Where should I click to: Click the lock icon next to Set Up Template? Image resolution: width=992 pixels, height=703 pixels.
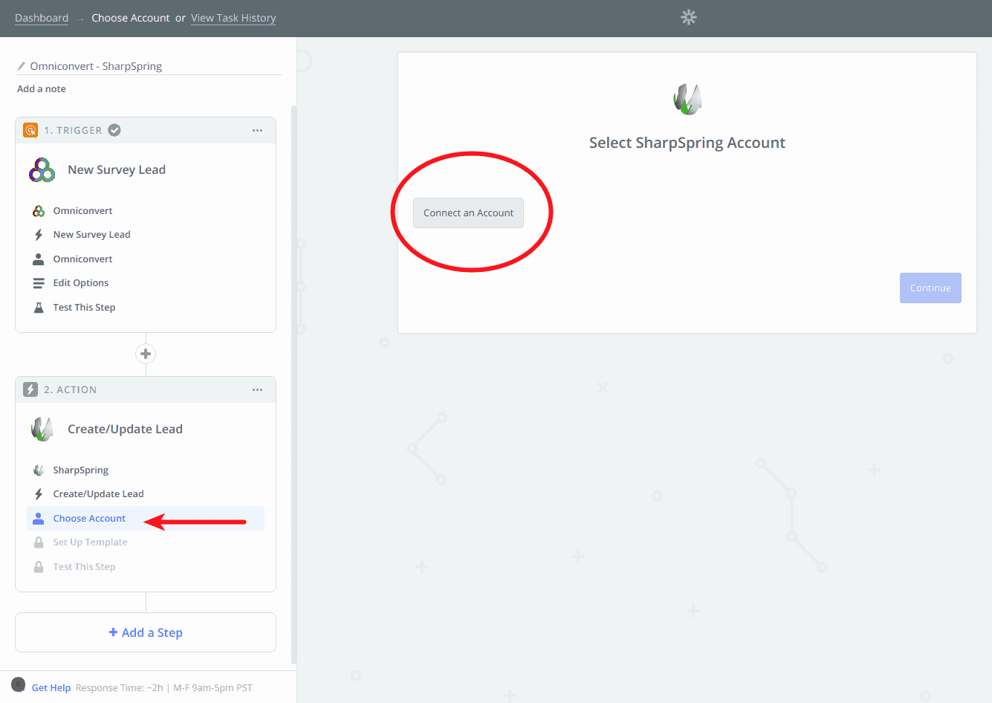(x=39, y=542)
